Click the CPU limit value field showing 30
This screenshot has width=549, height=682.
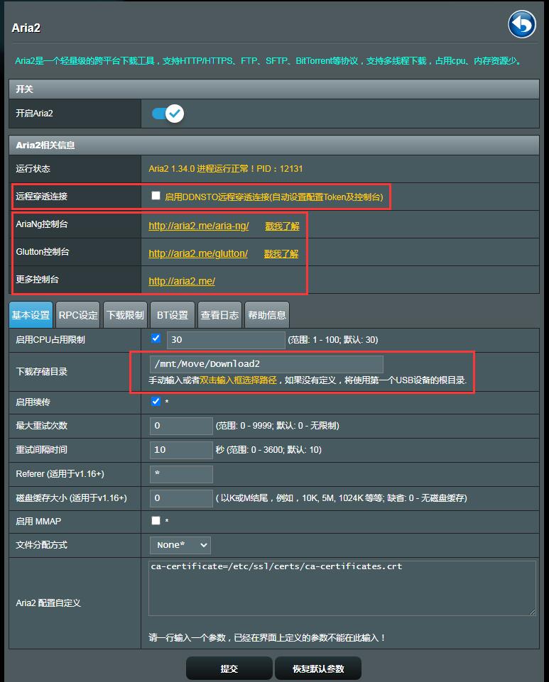click(226, 340)
